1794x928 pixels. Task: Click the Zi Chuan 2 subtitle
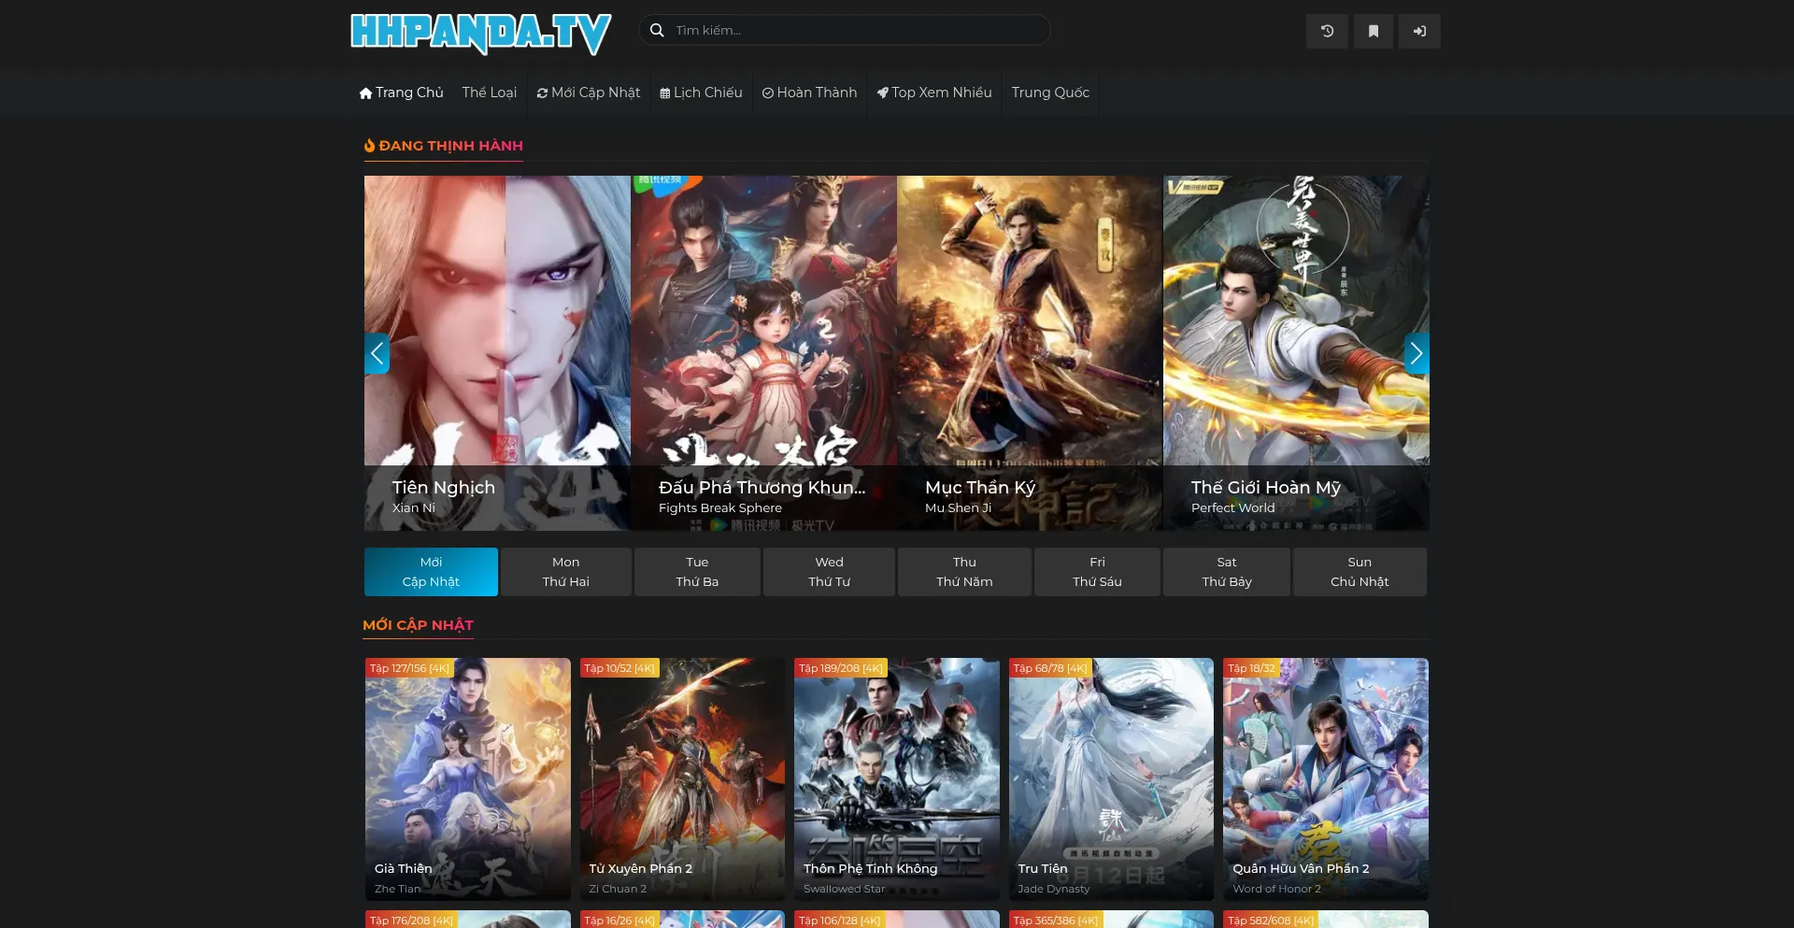point(618,889)
